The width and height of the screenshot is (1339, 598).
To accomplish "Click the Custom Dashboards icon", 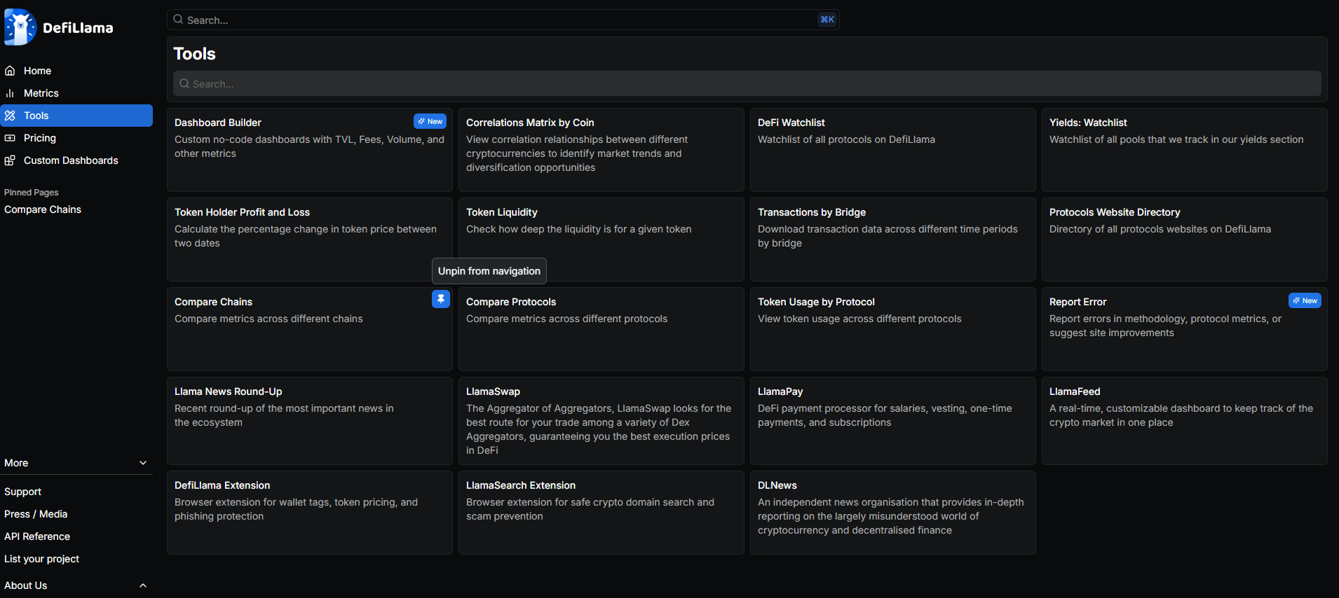I will pyautogui.click(x=10, y=160).
